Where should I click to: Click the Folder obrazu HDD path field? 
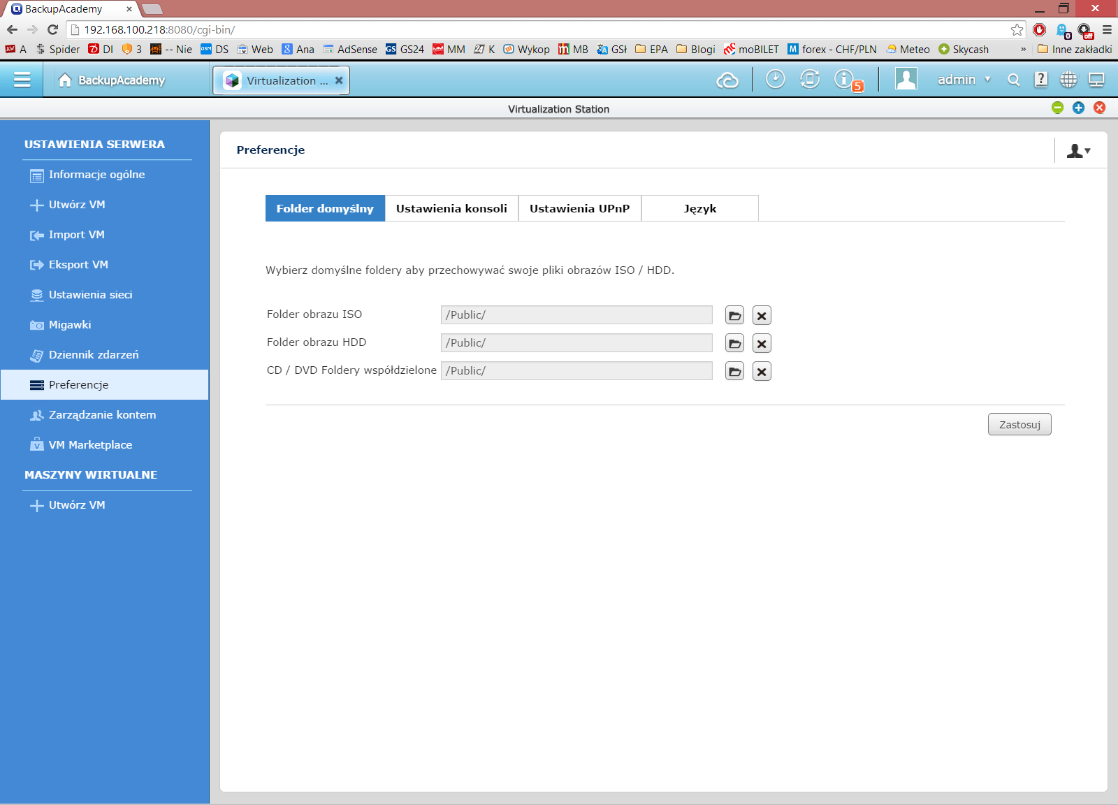(576, 343)
